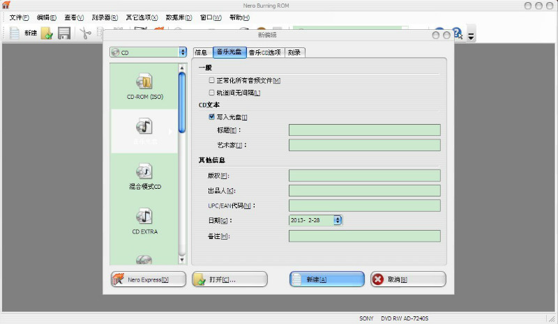Click the 艺术家 artist input field
The width and height of the screenshot is (558, 324).
[364, 145]
